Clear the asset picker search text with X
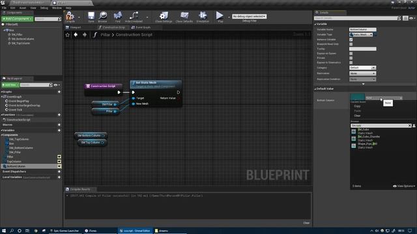This screenshot has width=417, height=234. coord(410,125)
